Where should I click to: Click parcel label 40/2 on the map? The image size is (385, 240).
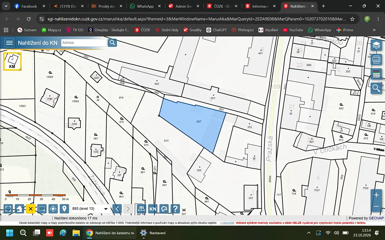point(157,84)
